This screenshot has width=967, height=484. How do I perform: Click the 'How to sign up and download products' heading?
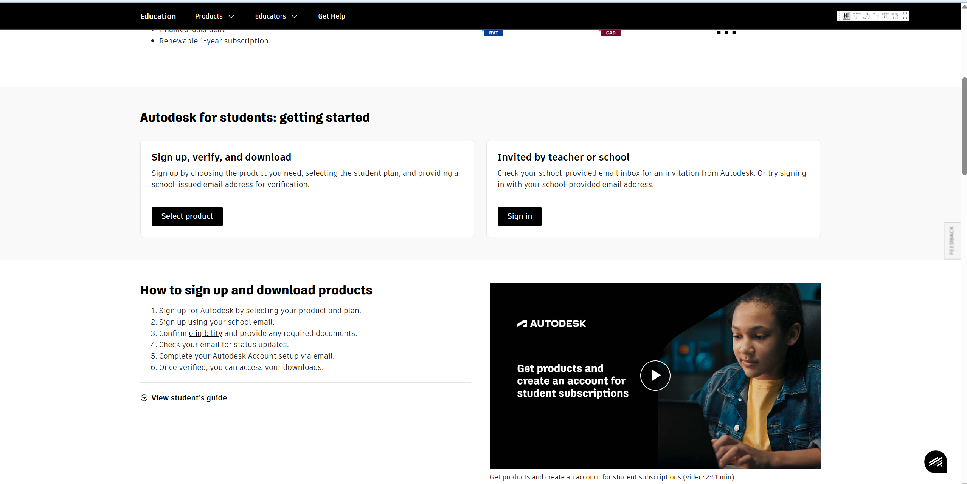click(x=256, y=290)
